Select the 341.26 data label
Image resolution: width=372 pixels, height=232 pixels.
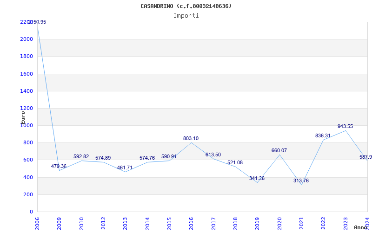(x=257, y=178)
